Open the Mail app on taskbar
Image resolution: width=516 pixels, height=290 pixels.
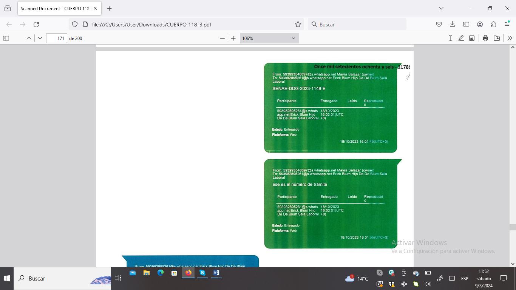[133, 273]
